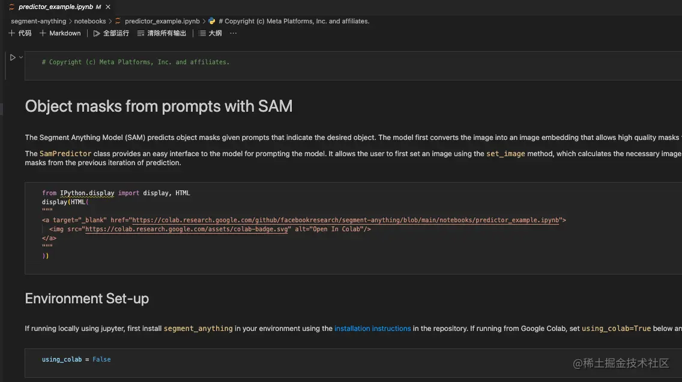Add a new code cell (代码)
The image size is (682, 382).
pos(20,33)
